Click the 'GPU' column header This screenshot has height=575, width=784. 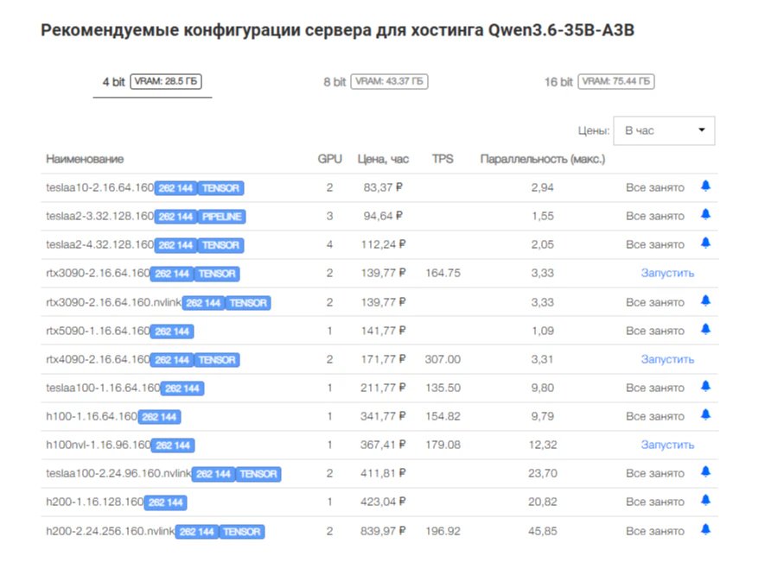330,159
